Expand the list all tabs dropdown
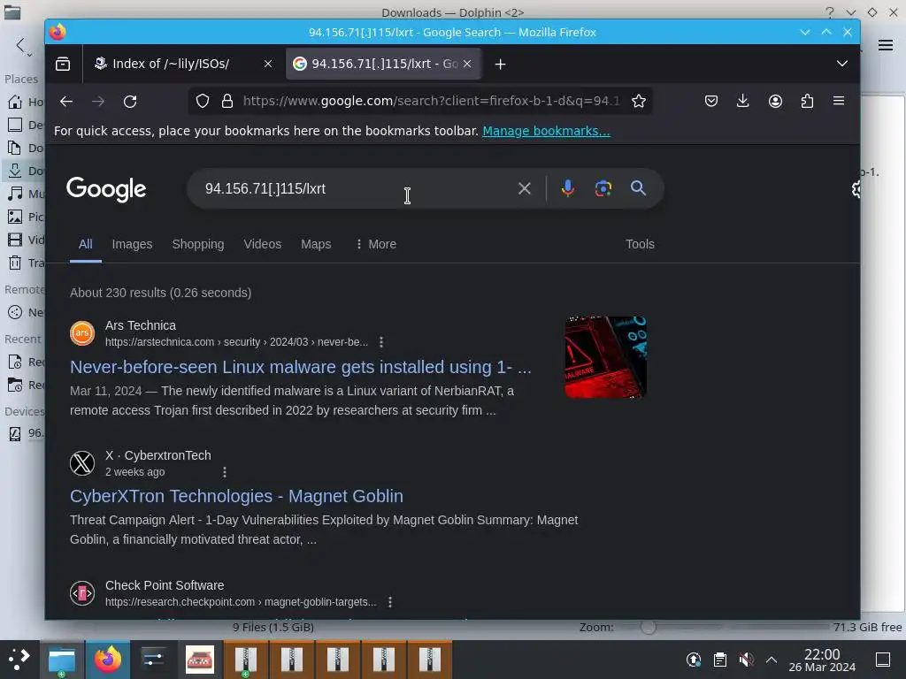This screenshot has width=906, height=679. point(842,64)
